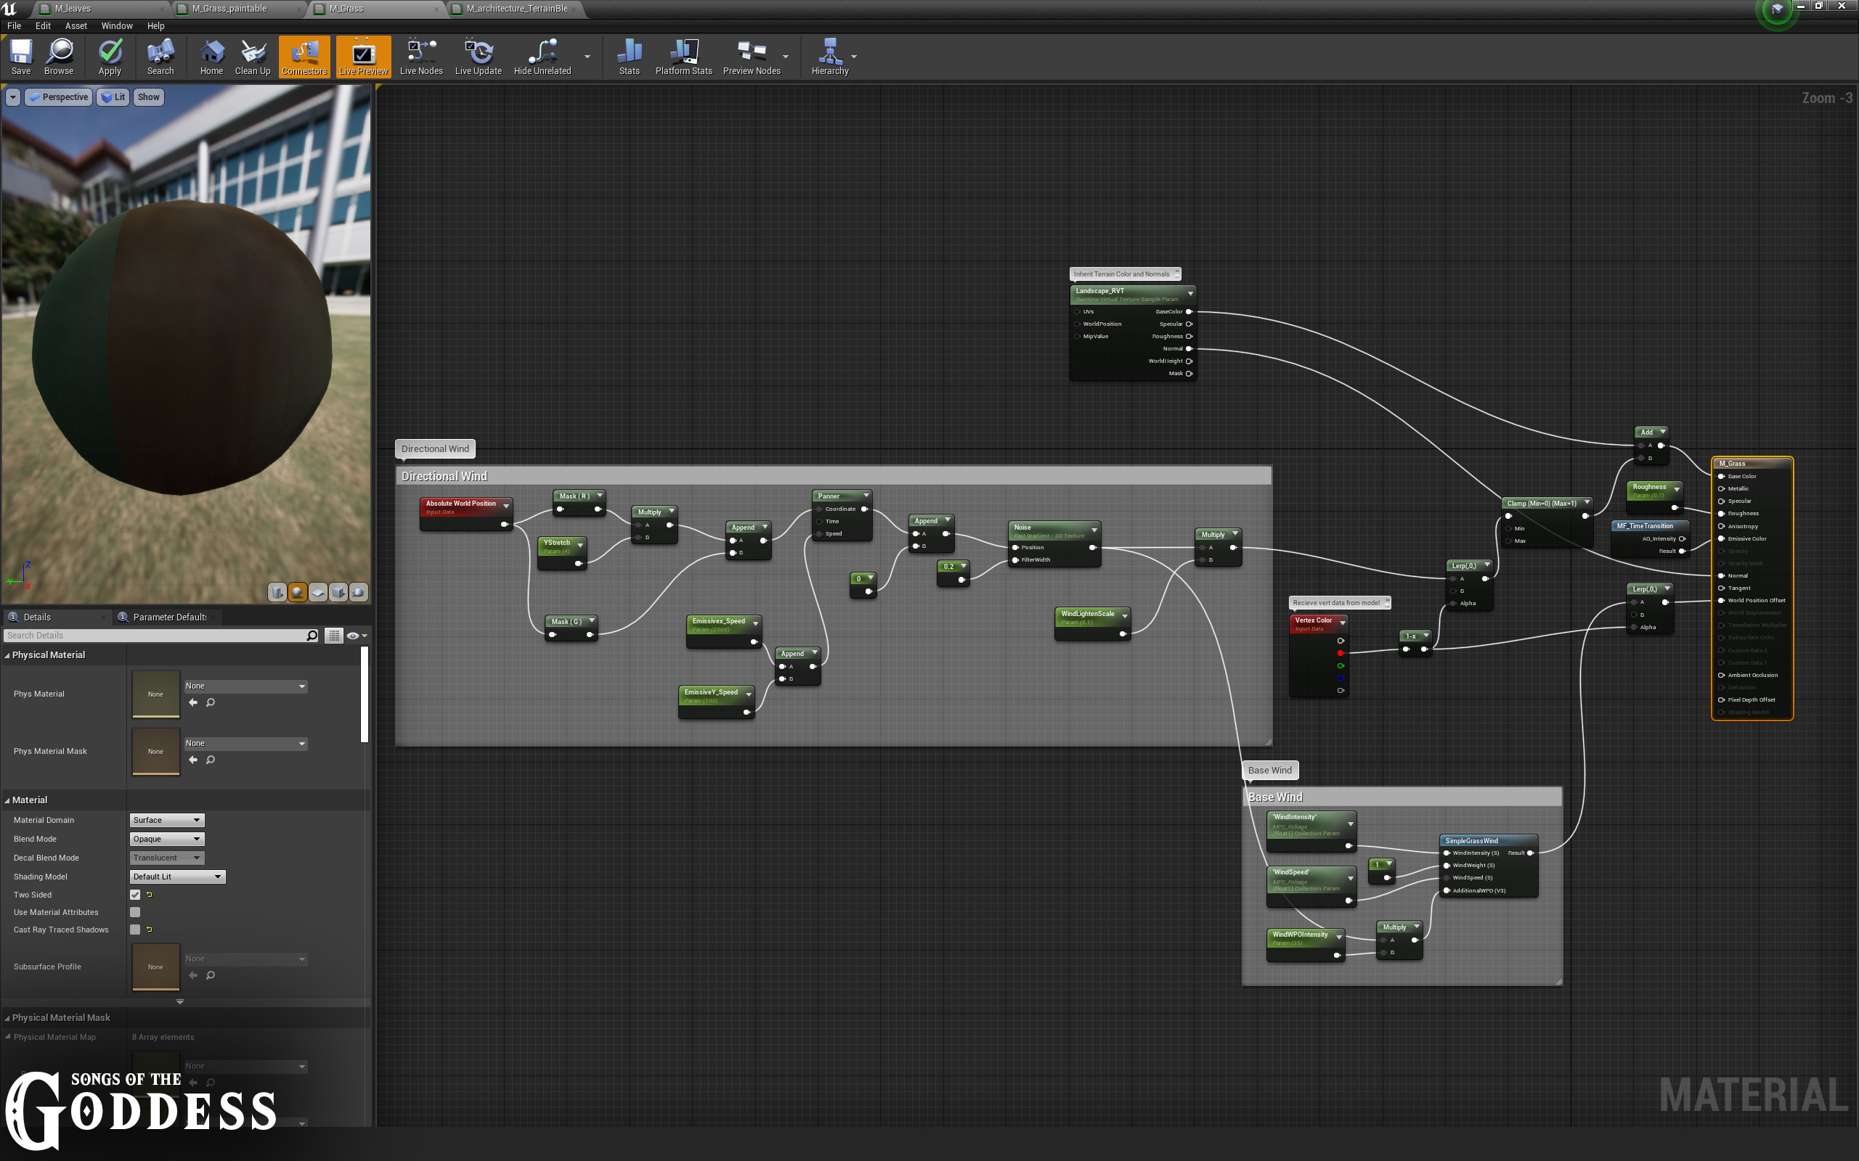The height and width of the screenshot is (1161, 1859).
Task: Click the Clean Up icon
Action: click(252, 56)
